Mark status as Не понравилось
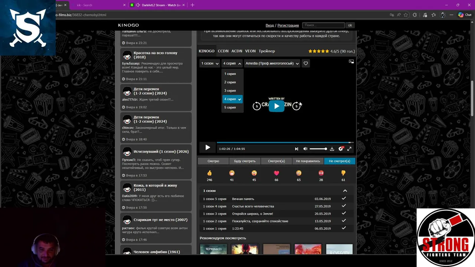The image size is (475, 267). click(x=308, y=161)
